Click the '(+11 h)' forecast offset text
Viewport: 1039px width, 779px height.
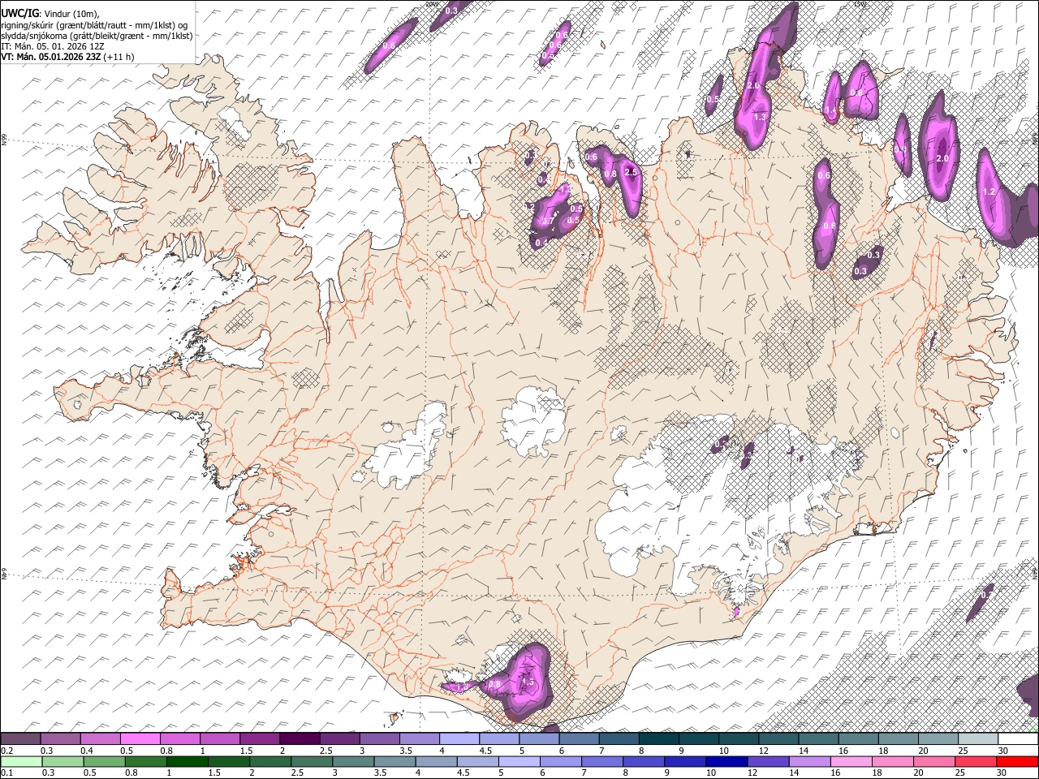119,57
